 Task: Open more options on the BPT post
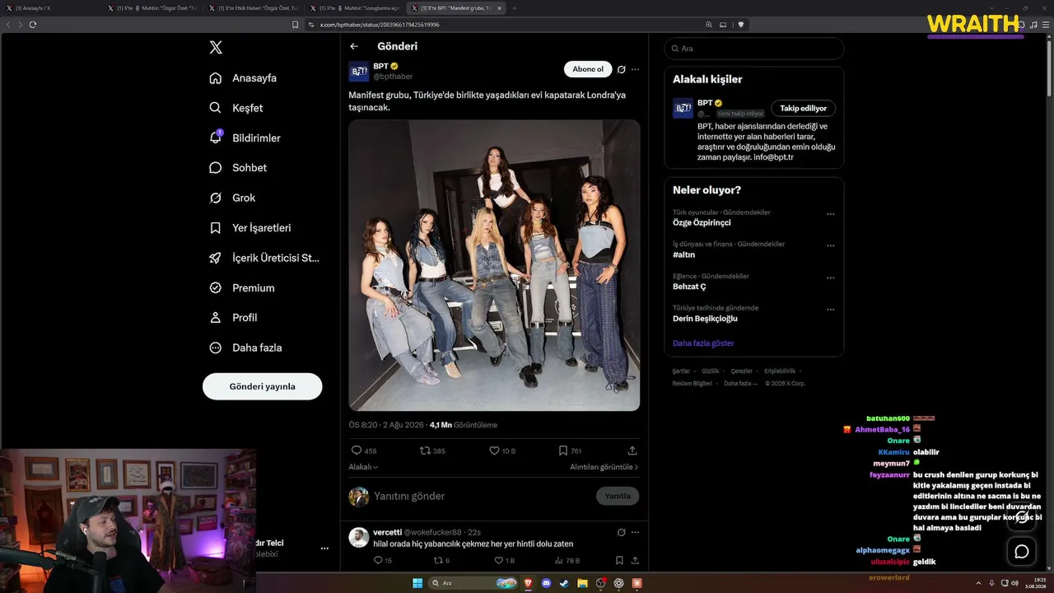tap(635, 69)
